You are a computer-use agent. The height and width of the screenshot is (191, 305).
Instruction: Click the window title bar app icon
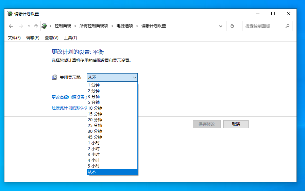click(x=10, y=14)
